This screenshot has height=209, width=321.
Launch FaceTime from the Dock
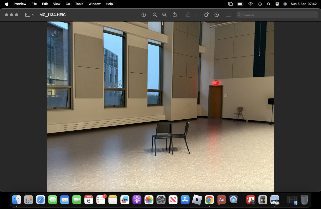coord(77,200)
